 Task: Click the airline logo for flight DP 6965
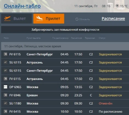(5, 87)
